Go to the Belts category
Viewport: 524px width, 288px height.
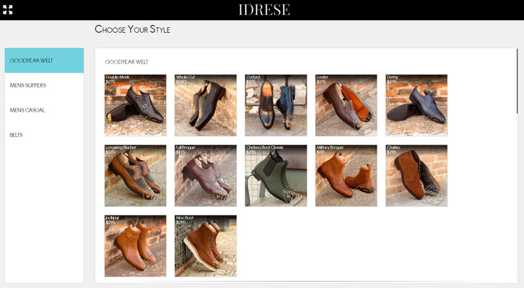tap(44, 135)
